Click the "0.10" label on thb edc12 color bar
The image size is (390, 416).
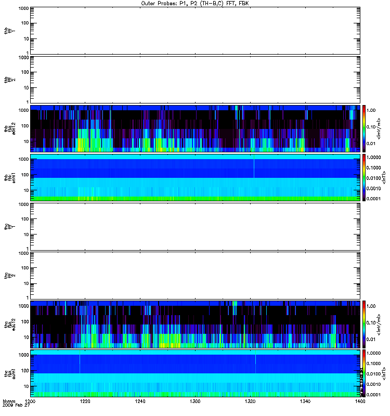tap(371, 127)
